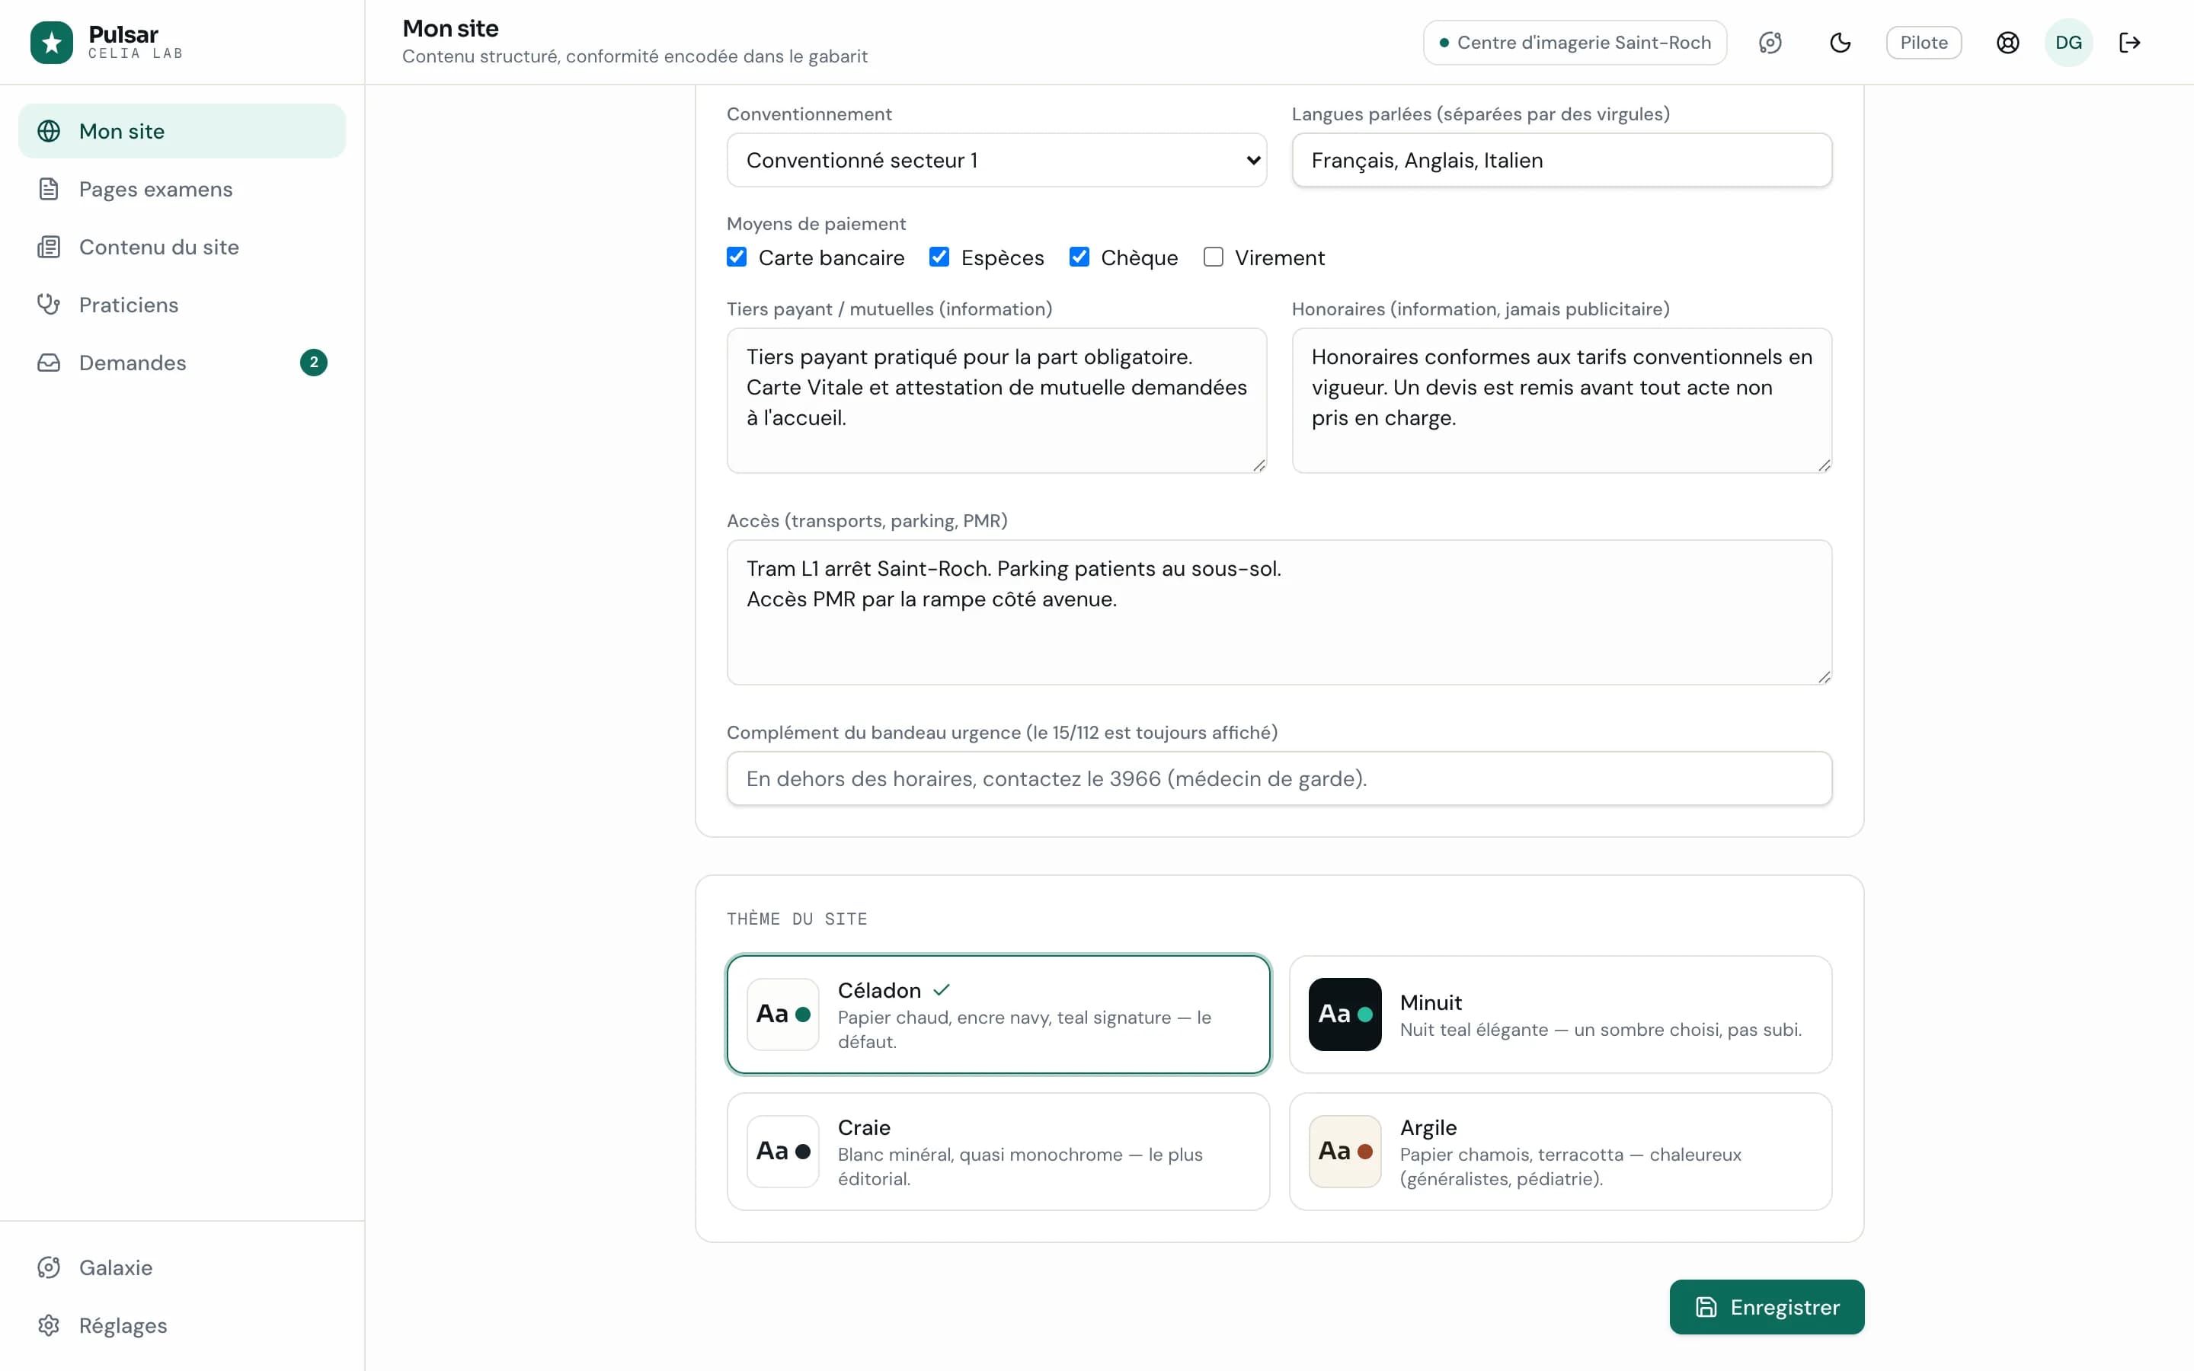The width and height of the screenshot is (2194, 1371).
Task: Open Contenu du site menu item
Action: coord(182,248)
